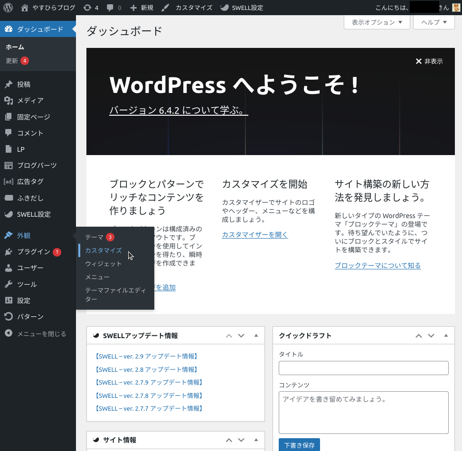The image size is (462, 451).
Task: Click the user avatar in the top-right corner
Action: pos(455,8)
